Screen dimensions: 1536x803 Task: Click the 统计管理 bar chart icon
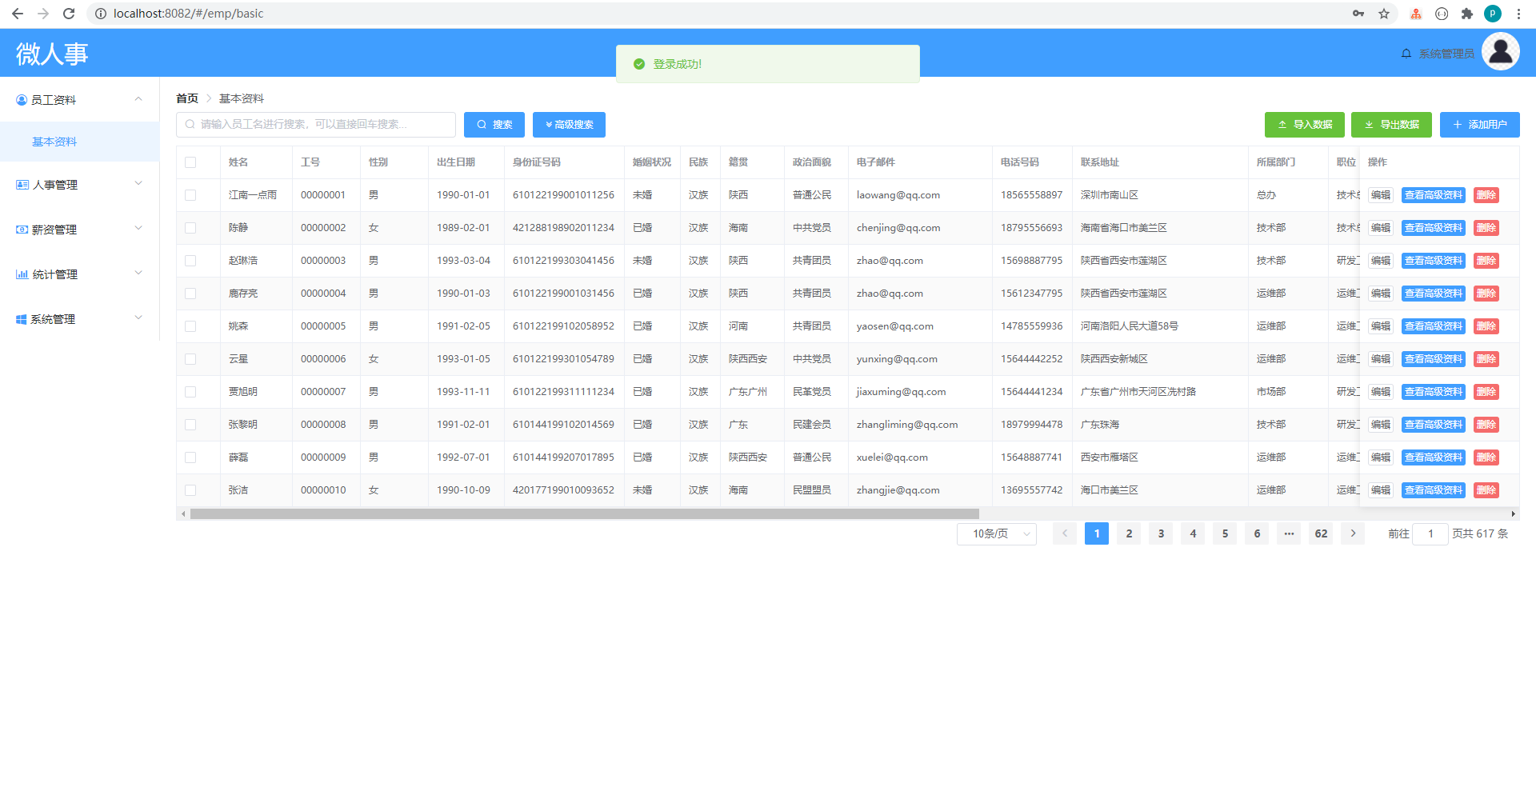[22, 274]
